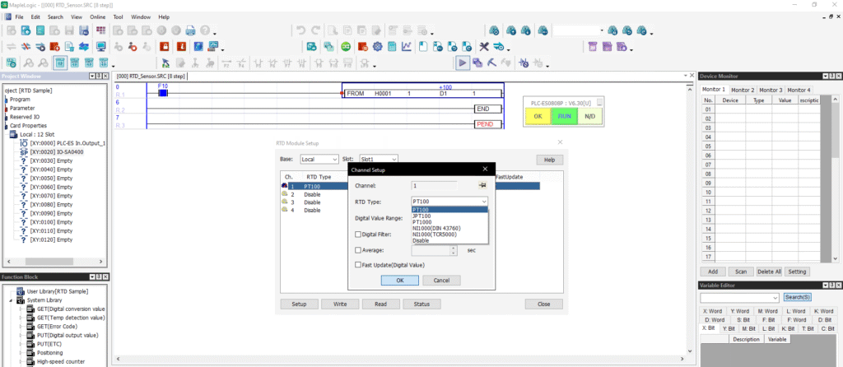Screen dimensions: 843x367
Task: Click the purple trash bin icon
Action: (x=593, y=47)
